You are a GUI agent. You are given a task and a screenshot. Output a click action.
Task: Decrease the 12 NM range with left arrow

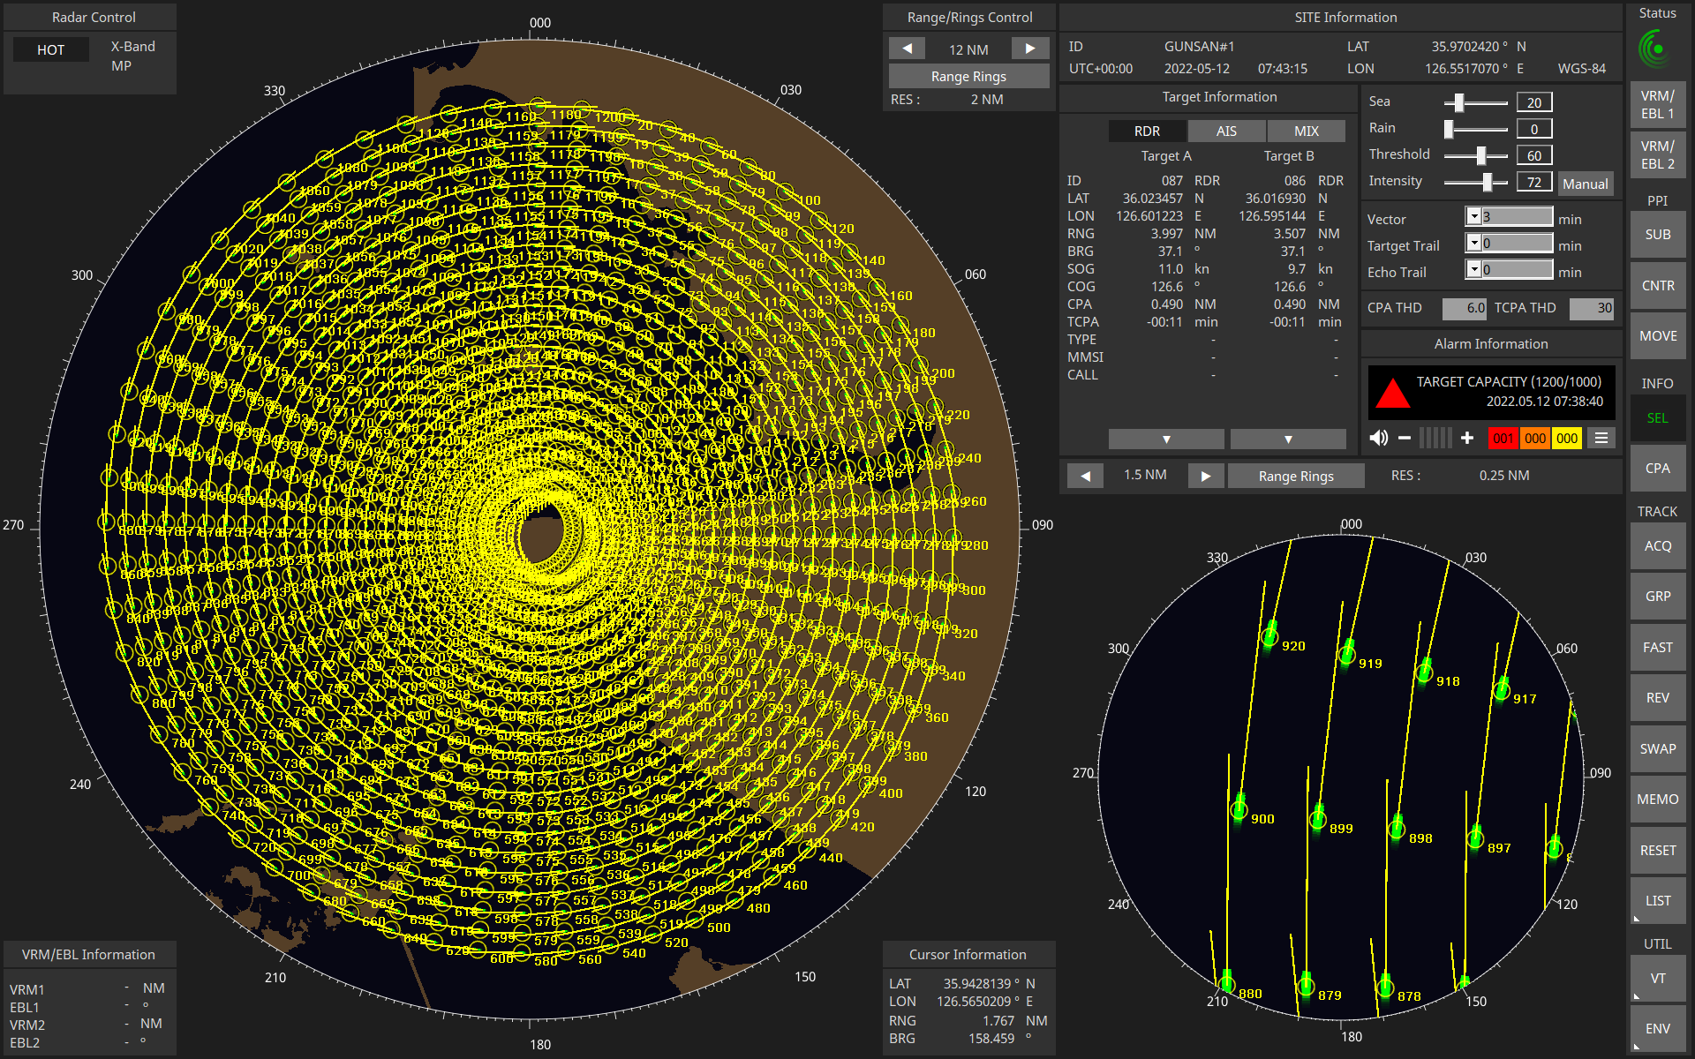point(907,49)
